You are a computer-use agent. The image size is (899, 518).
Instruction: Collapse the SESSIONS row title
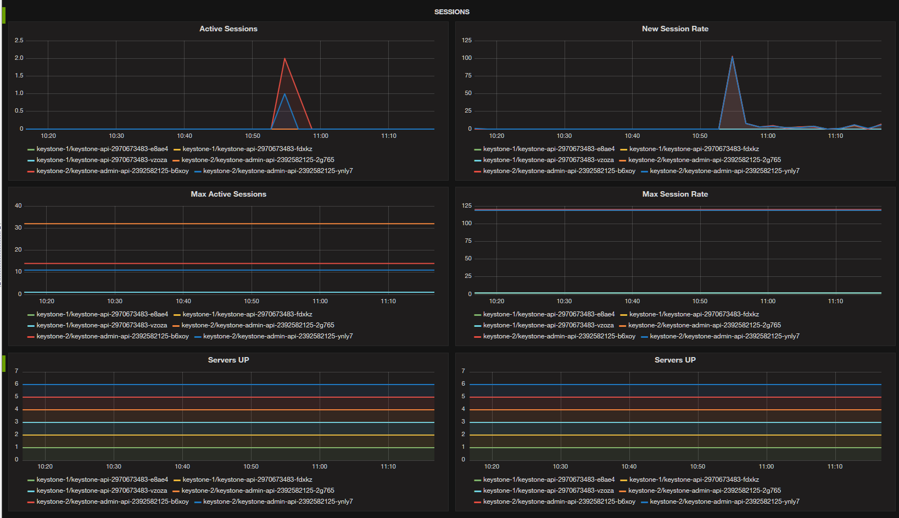(x=451, y=12)
